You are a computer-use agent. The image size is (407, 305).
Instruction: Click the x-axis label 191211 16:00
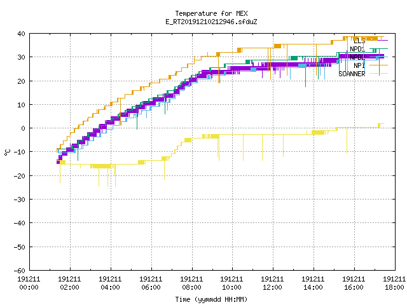point(354,283)
